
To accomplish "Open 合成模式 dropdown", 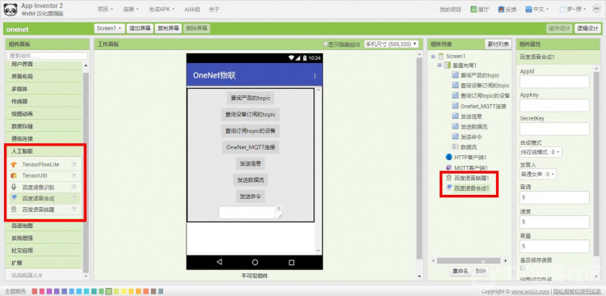I will 541,152.
